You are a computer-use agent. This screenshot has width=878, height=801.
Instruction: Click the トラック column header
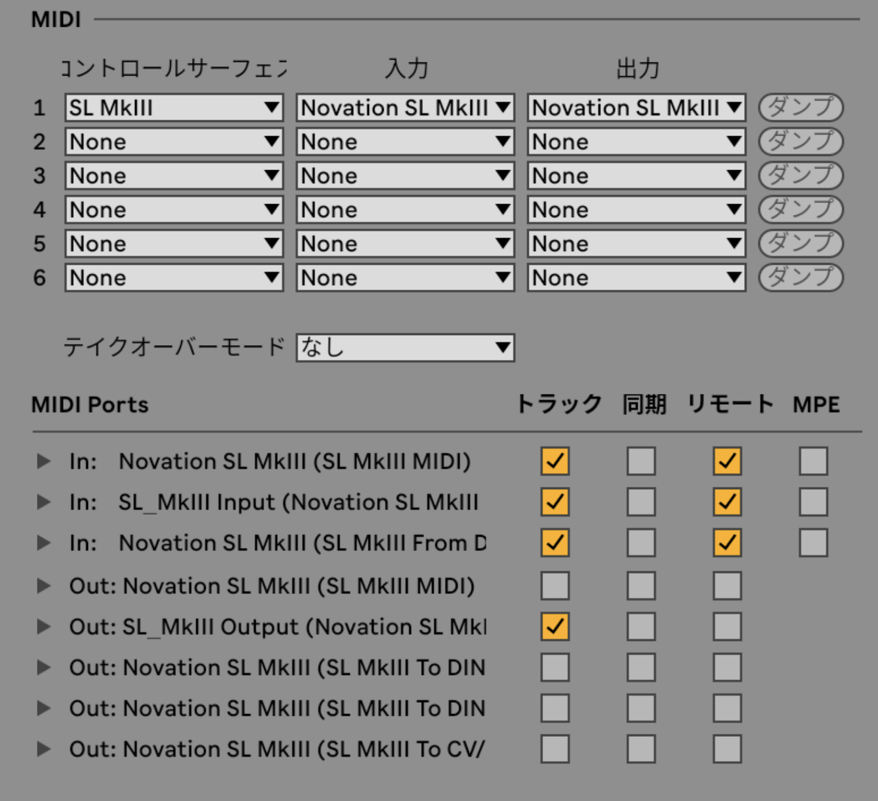tap(559, 405)
